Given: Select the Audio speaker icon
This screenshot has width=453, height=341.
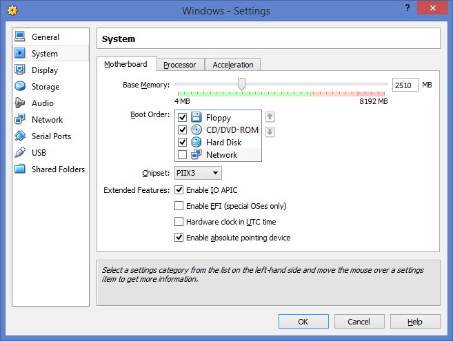Looking at the screenshot, I should (20, 103).
